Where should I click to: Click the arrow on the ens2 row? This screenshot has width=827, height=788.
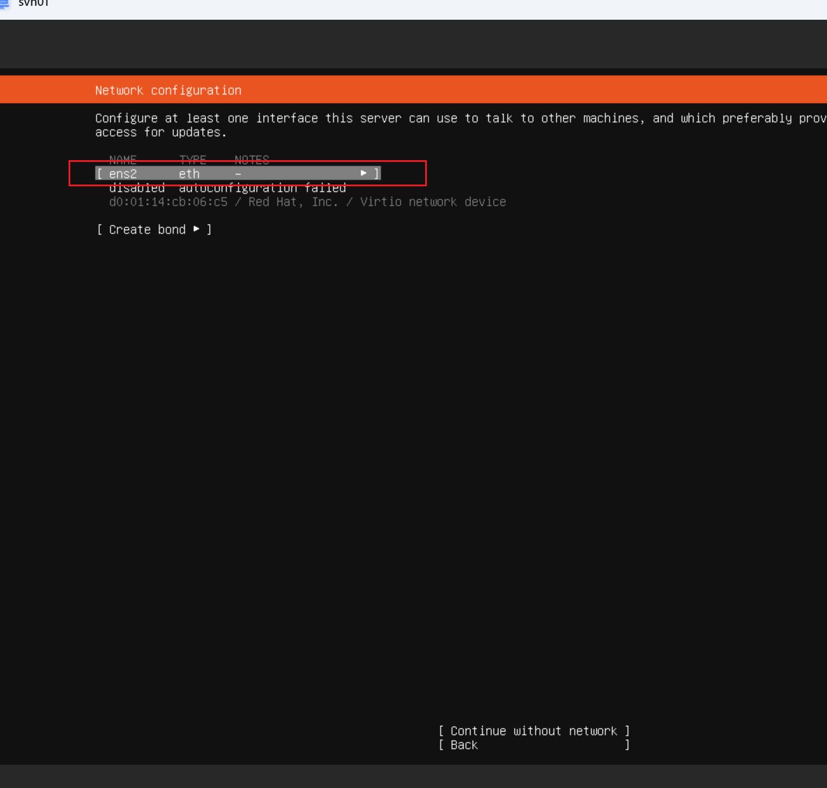click(364, 173)
